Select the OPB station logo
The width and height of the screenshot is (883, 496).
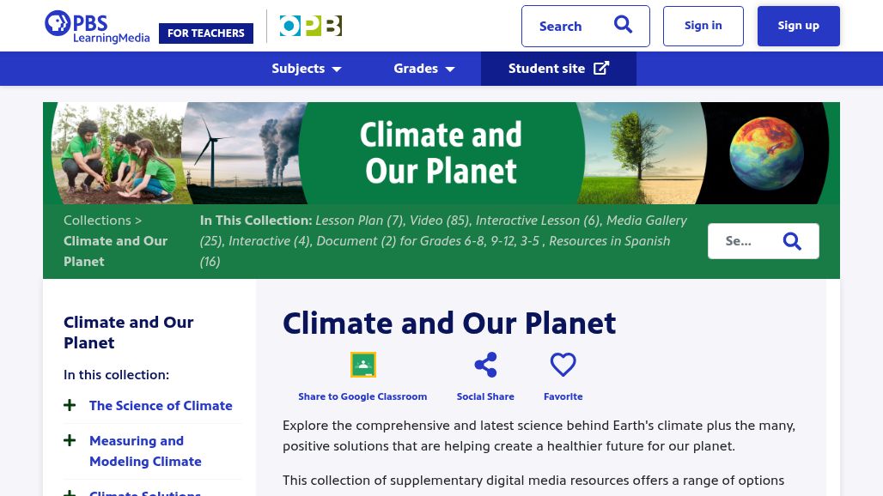tap(310, 26)
